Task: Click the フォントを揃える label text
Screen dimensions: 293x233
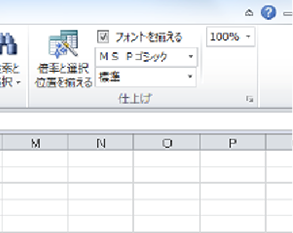Action: [149, 37]
